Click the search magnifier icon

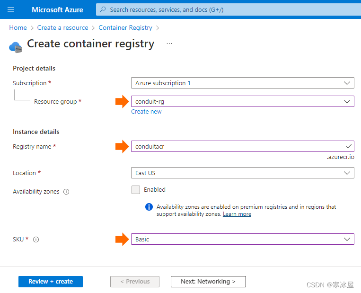103,9
